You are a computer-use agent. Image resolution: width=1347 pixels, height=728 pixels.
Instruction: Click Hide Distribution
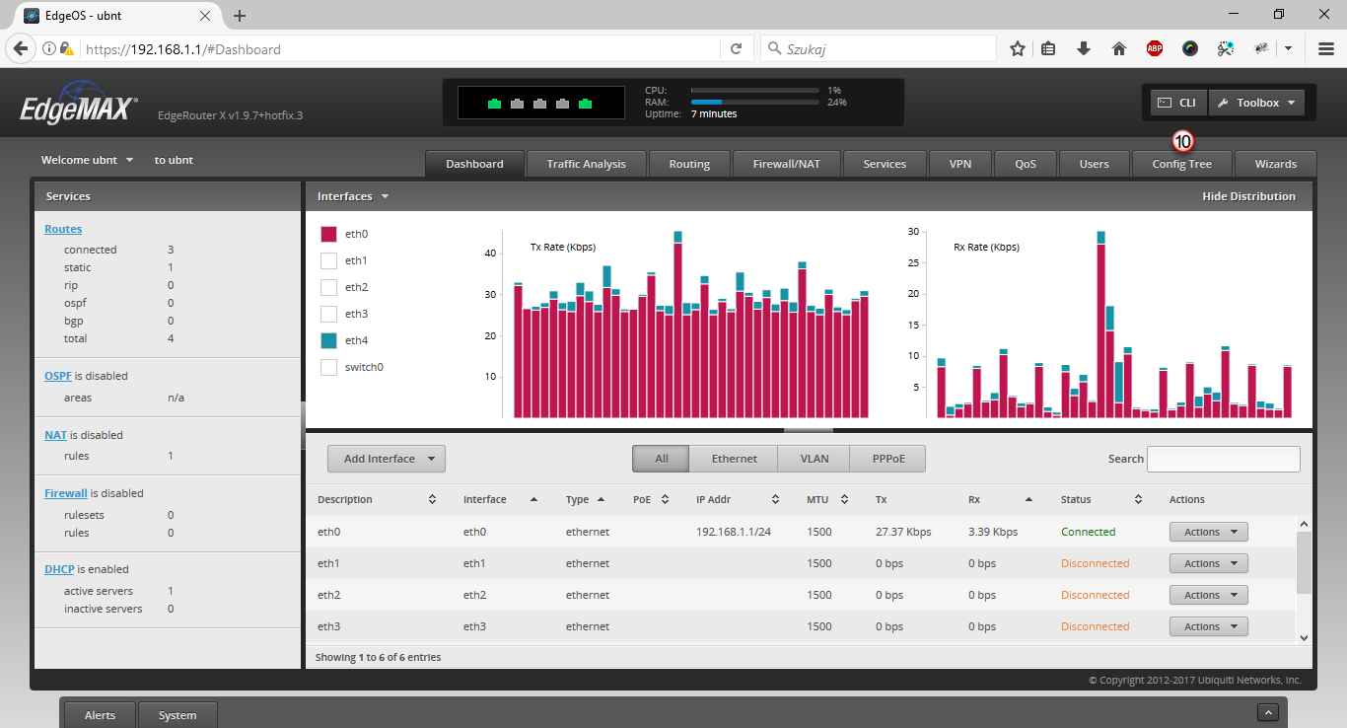[1248, 196]
